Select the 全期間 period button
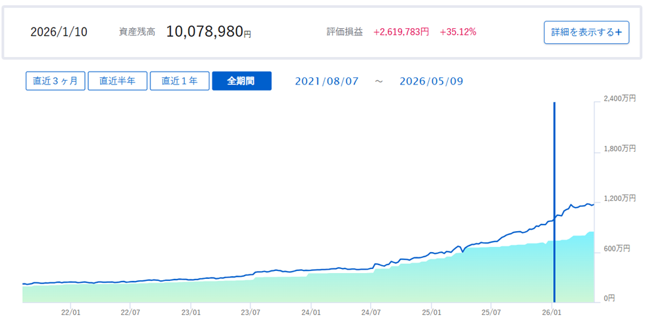Image resolution: width=646 pixels, height=328 pixels. click(x=241, y=81)
